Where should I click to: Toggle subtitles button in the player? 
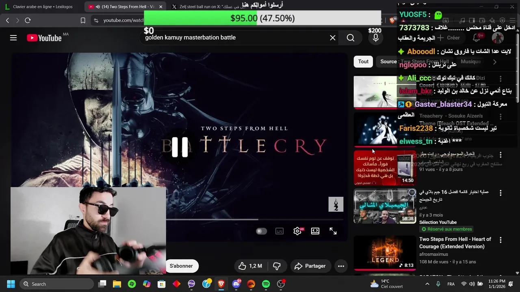point(279,231)
